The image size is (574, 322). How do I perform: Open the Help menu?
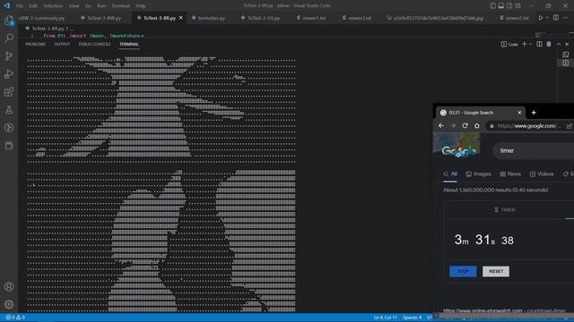pyautogui.click(x=141, y=6)
